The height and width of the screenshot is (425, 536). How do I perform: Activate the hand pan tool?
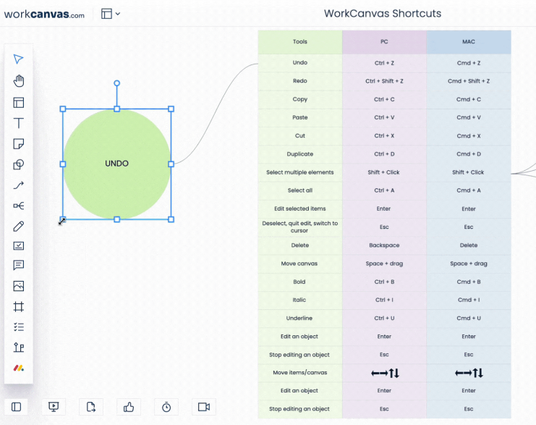click(19, 81)
